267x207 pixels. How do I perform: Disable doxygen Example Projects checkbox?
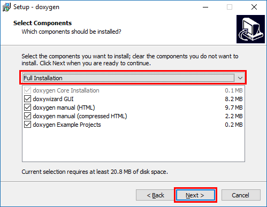pos(27,125)
